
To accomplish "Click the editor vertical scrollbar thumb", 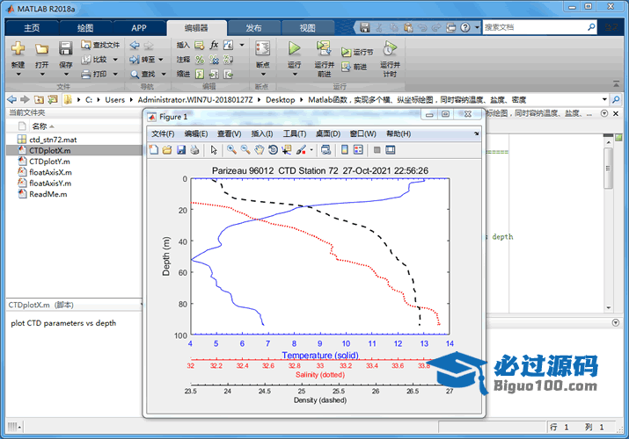I will pos(608,169).
